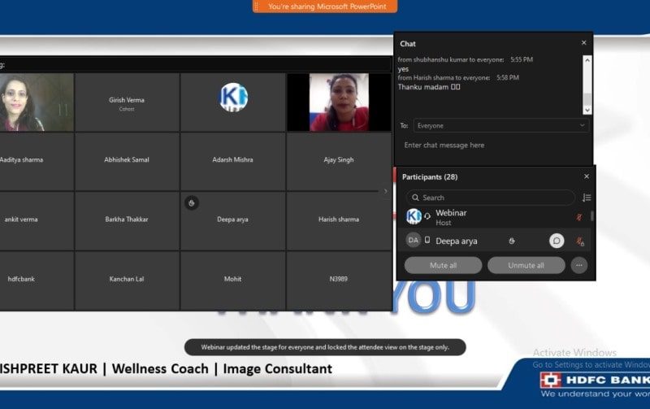This screenshot has width=650, height=409.
Task: Expand the video grid with the right chevron
Action: (385, 191)
